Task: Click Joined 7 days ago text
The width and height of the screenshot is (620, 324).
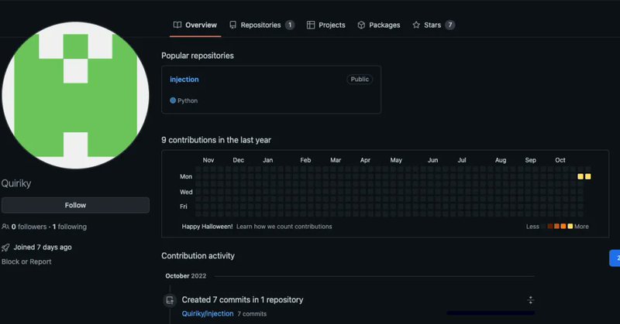Action: coord(43,247)
